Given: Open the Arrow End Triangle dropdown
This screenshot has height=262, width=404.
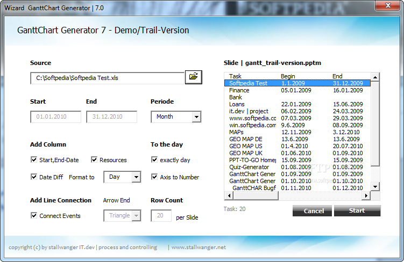Looking at the screenshot, I should (136, 216).
